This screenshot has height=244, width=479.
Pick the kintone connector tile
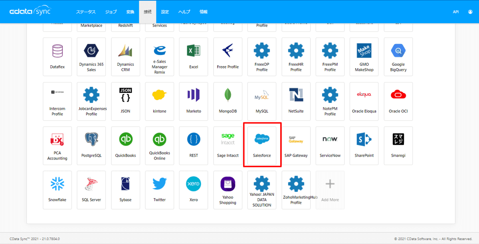[x=160, y=101]
